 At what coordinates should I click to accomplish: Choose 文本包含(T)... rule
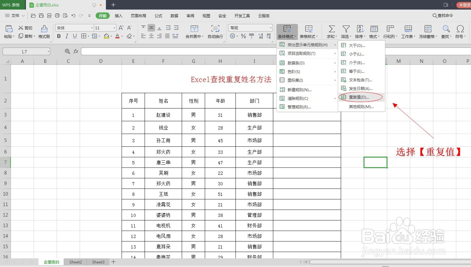click(362, 80)
